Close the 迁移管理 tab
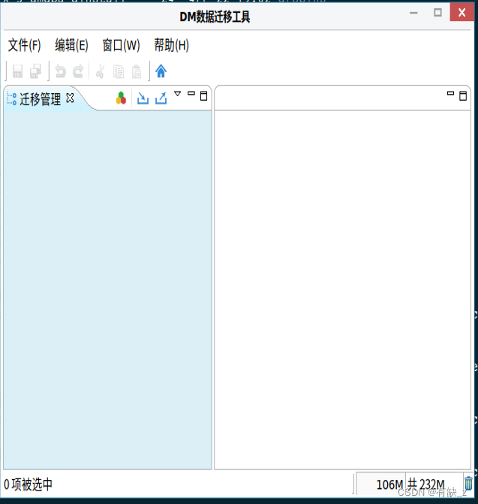 (70, 98)
